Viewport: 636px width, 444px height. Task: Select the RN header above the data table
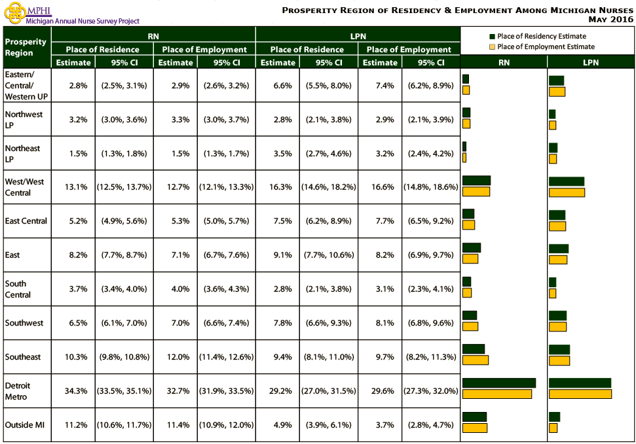(x=153, y=37)
